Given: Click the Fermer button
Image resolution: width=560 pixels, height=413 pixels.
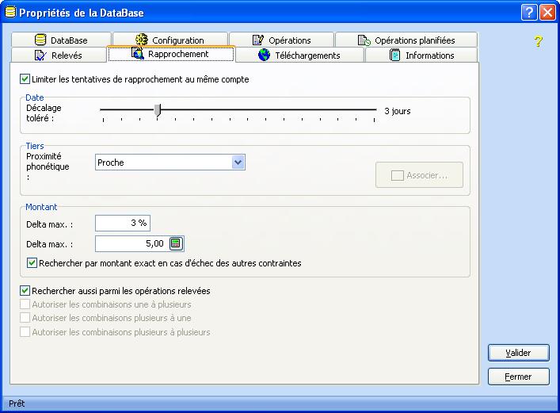Looking at the screenshot, I should coord(519,377).
